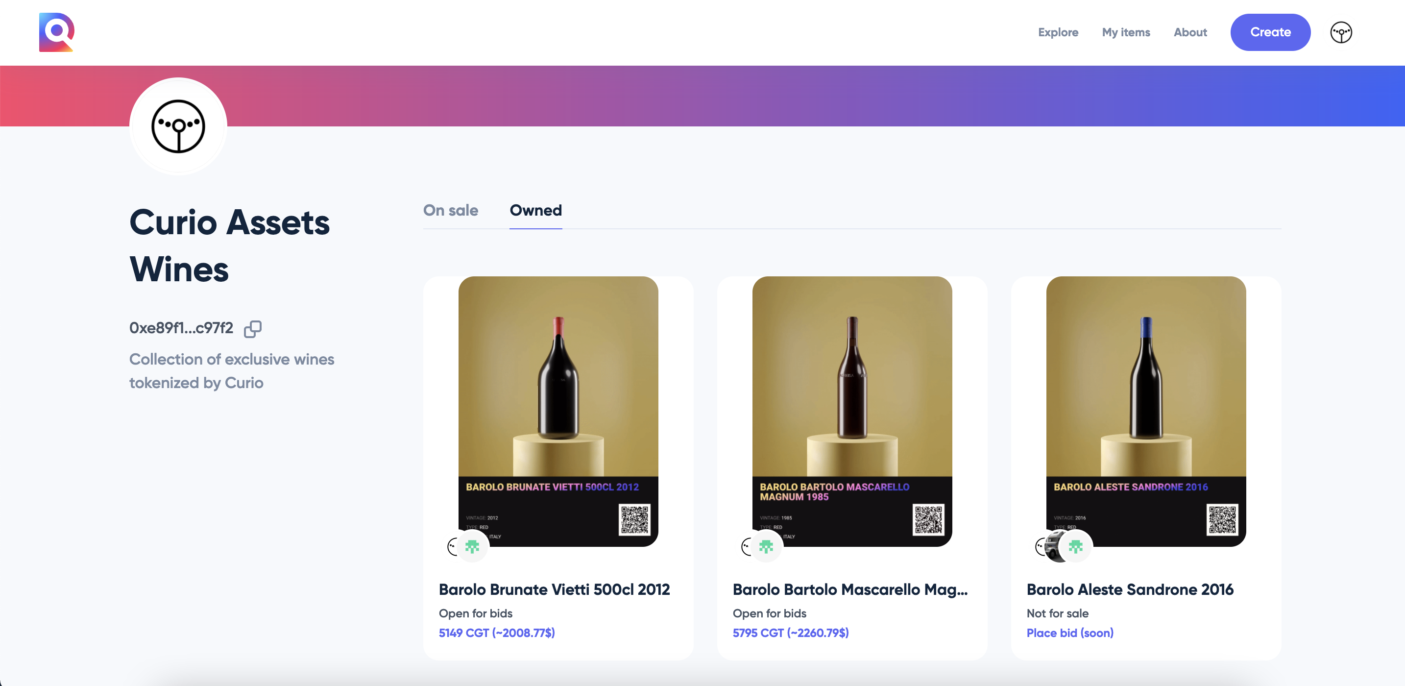Switch to the On sale tab

pyautogui.click(x=451, y=210)
